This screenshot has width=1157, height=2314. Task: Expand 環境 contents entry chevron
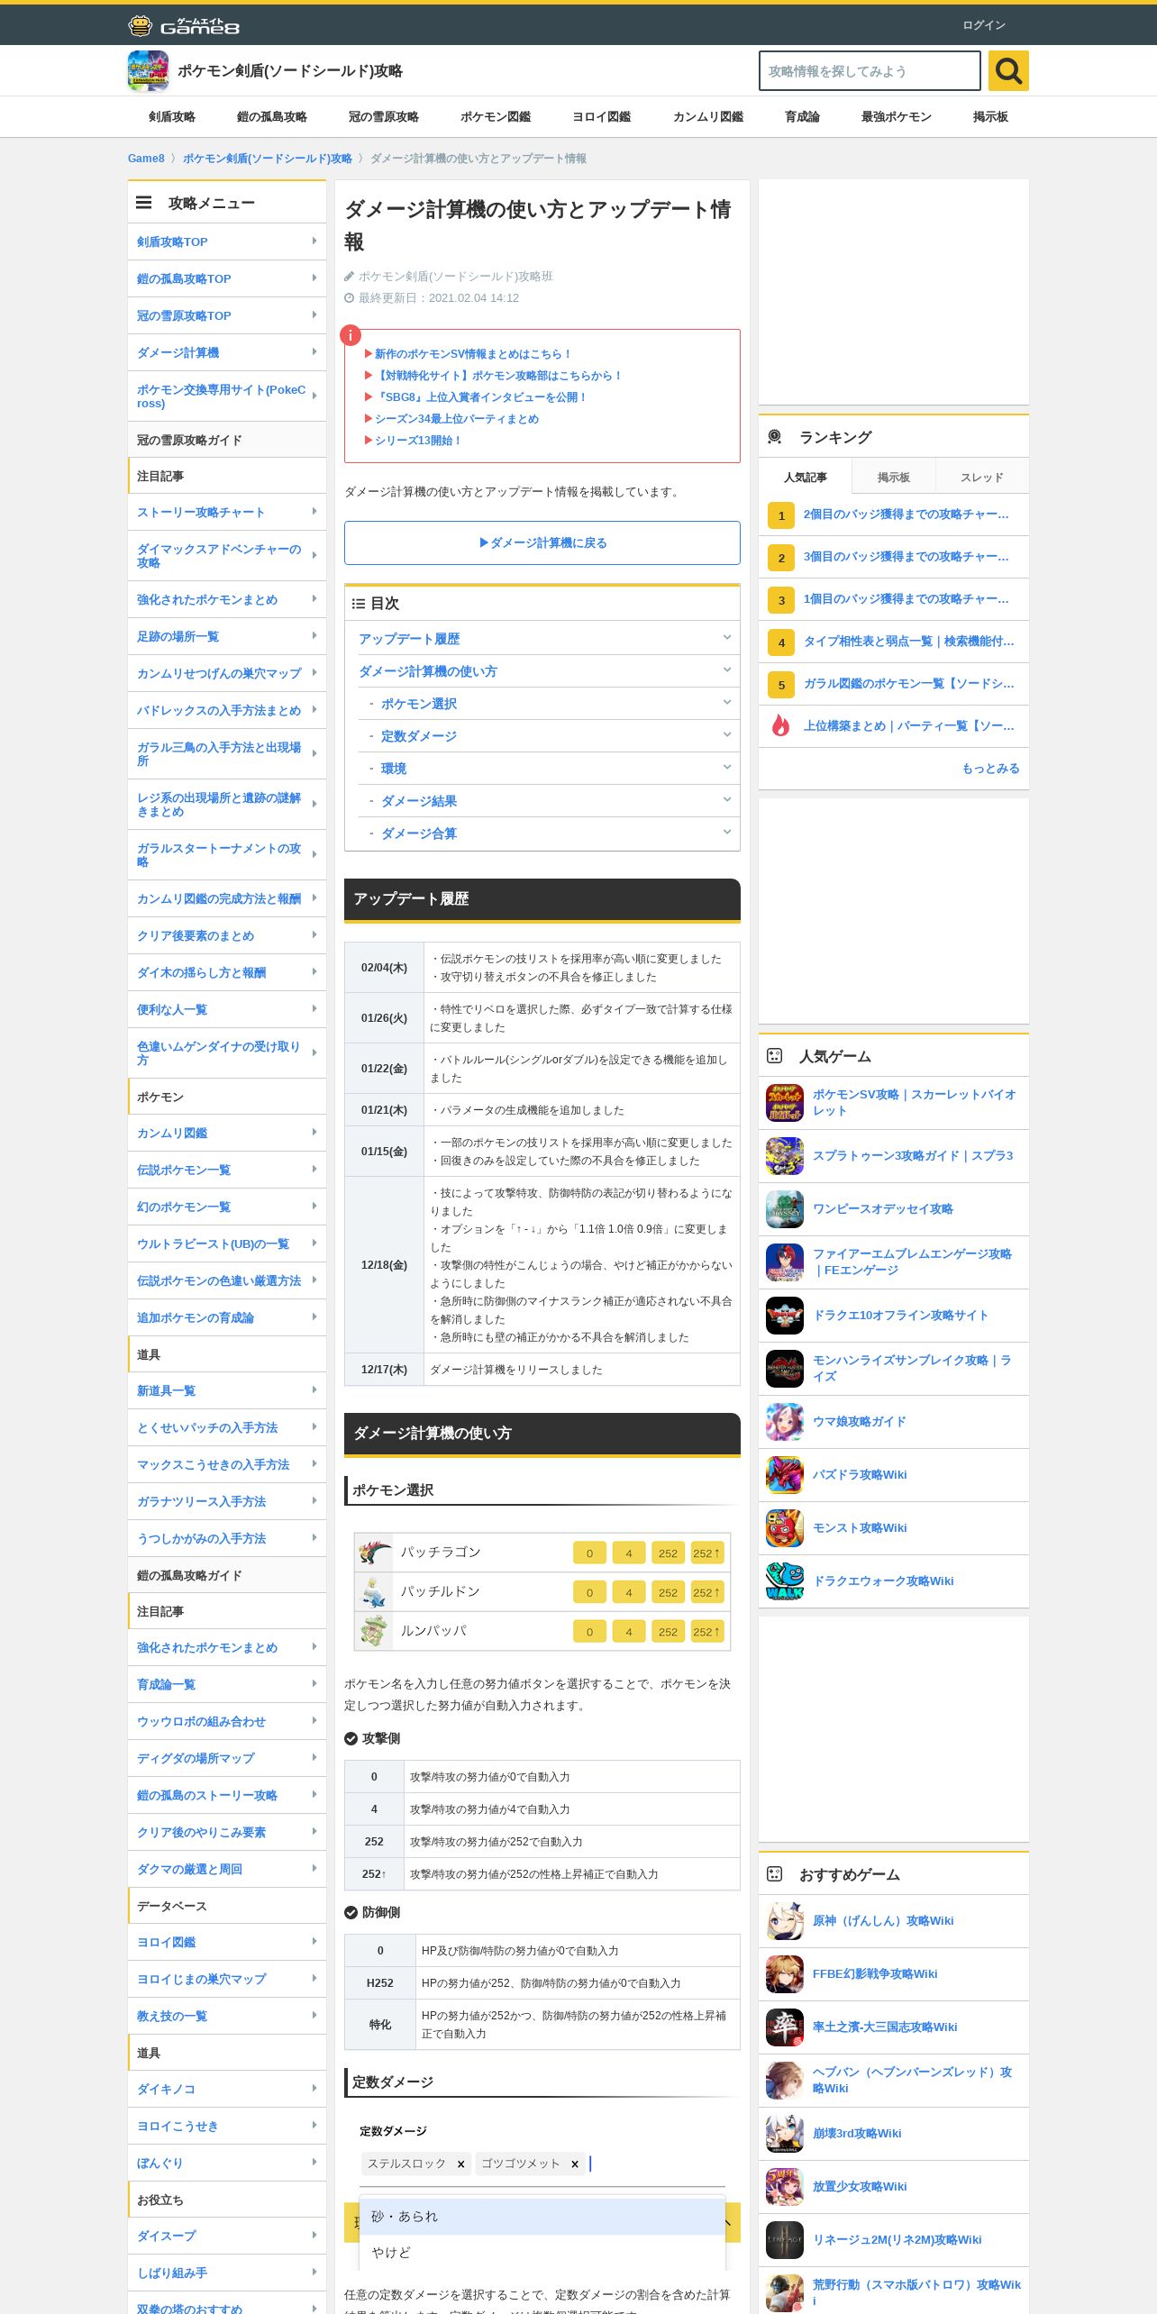point(726,768)
